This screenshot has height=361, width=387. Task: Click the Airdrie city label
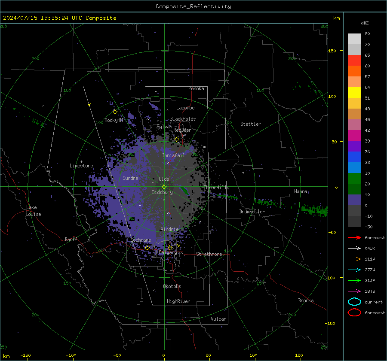(169, 229)
